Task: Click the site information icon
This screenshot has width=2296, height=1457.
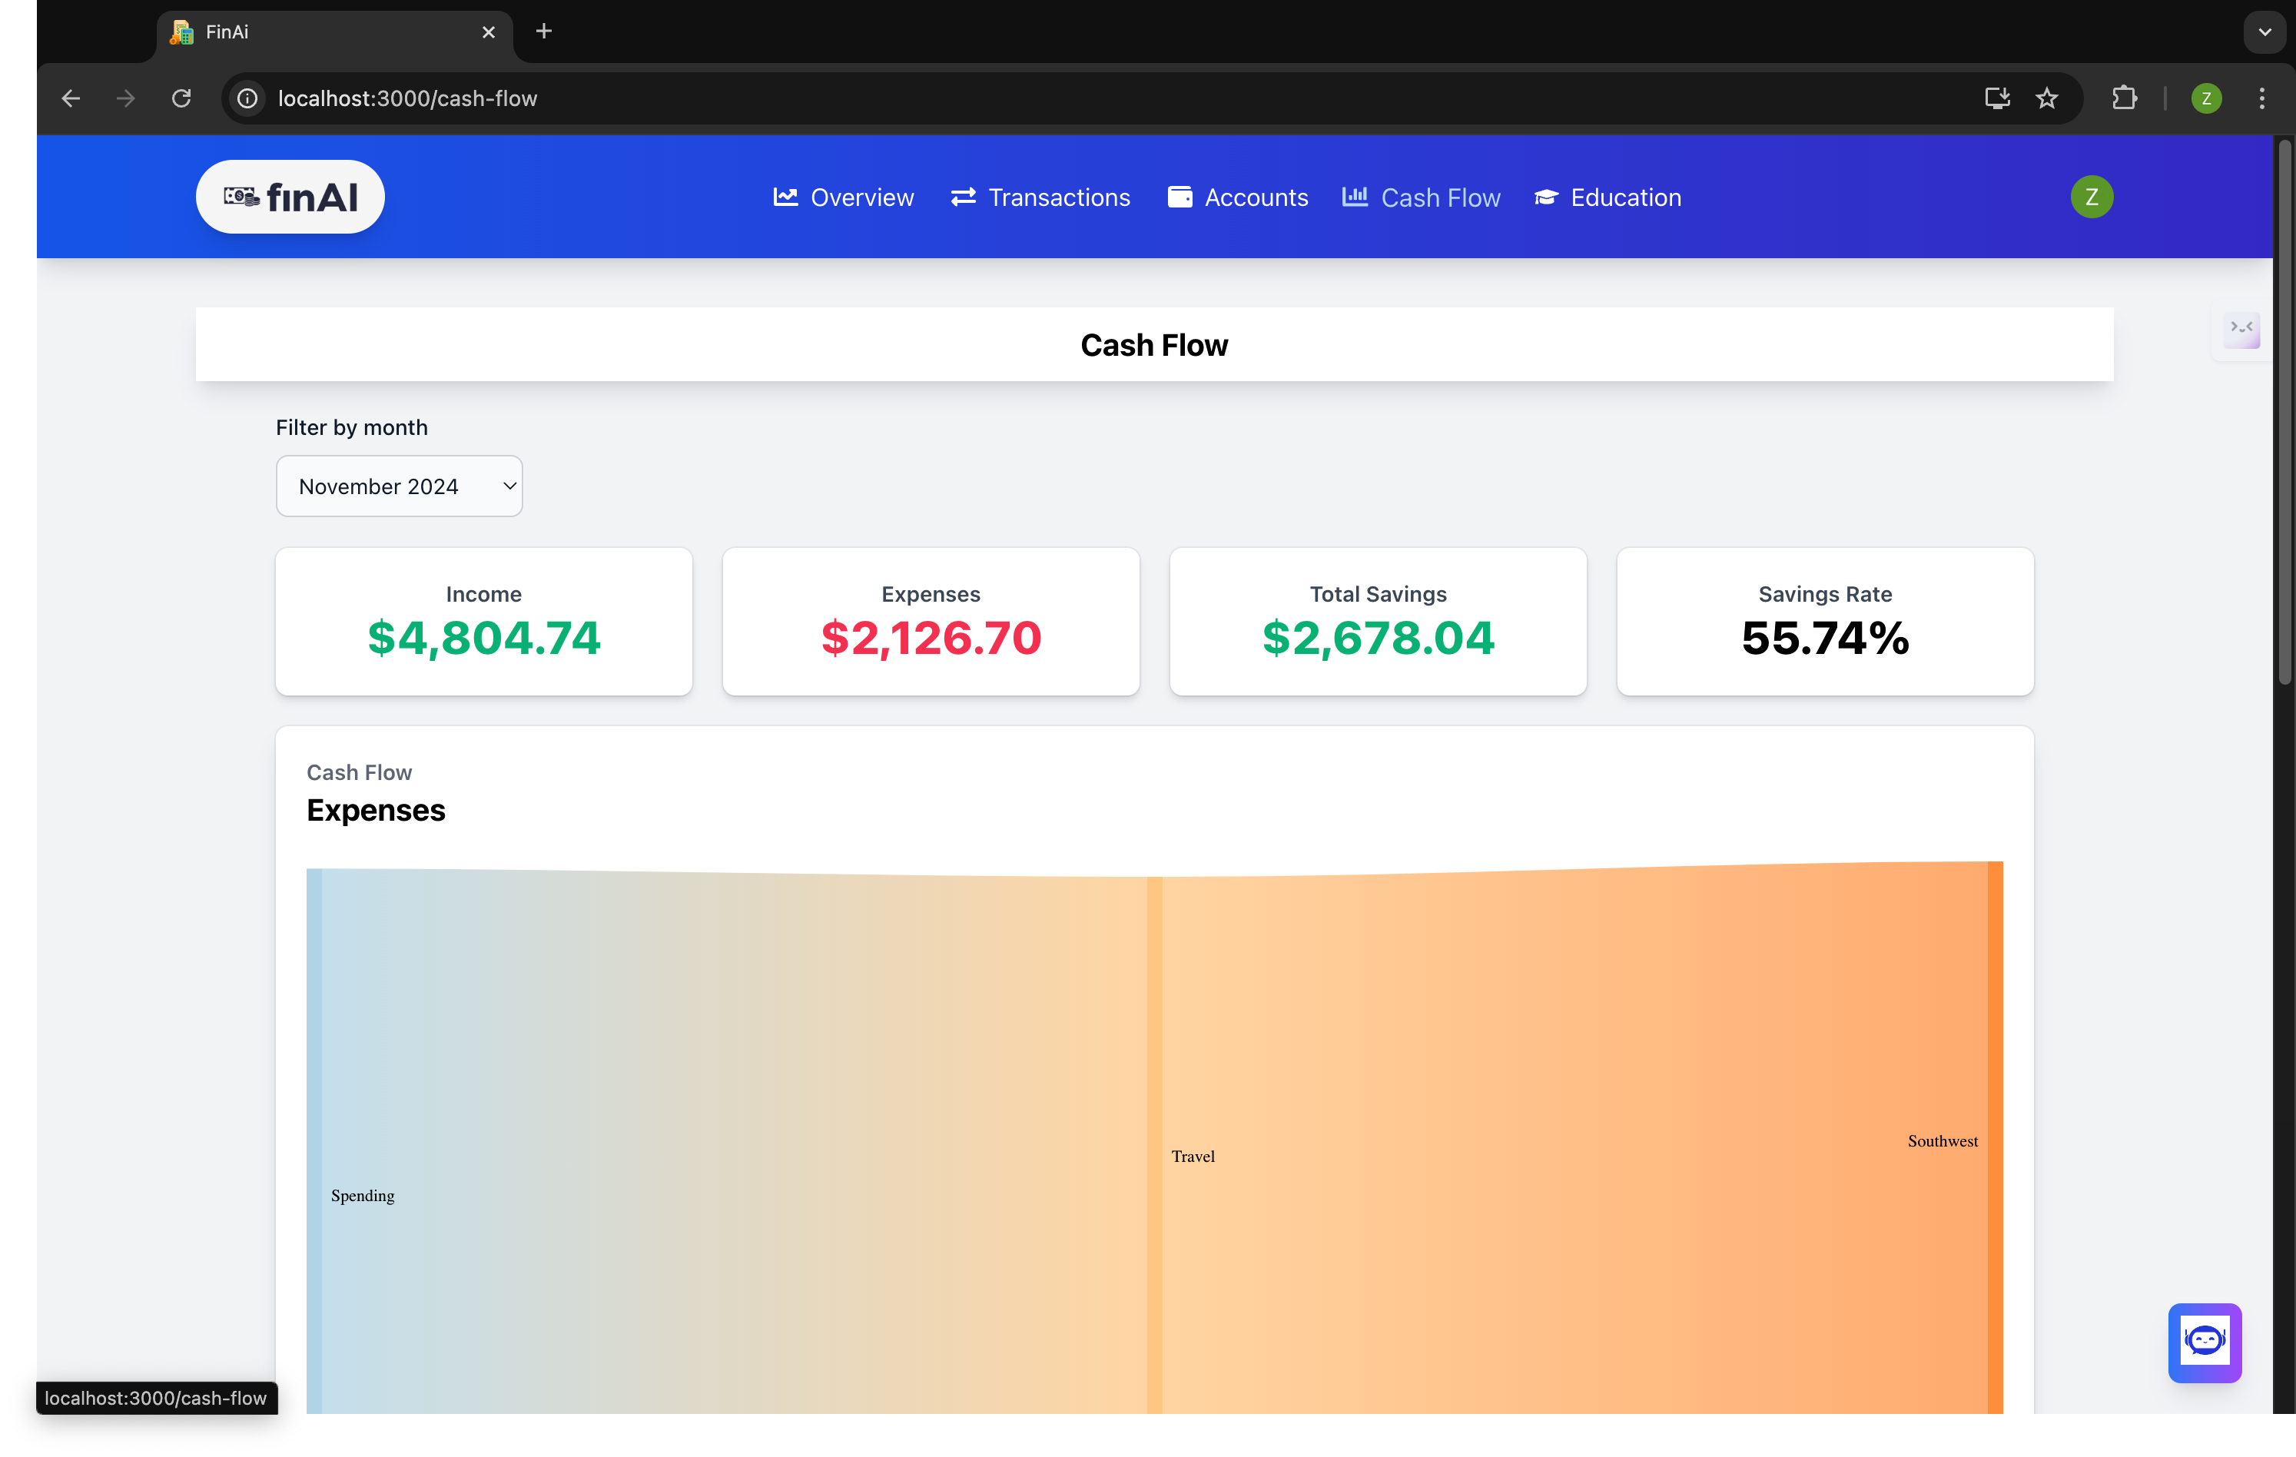Action: [x=247, y=98]
